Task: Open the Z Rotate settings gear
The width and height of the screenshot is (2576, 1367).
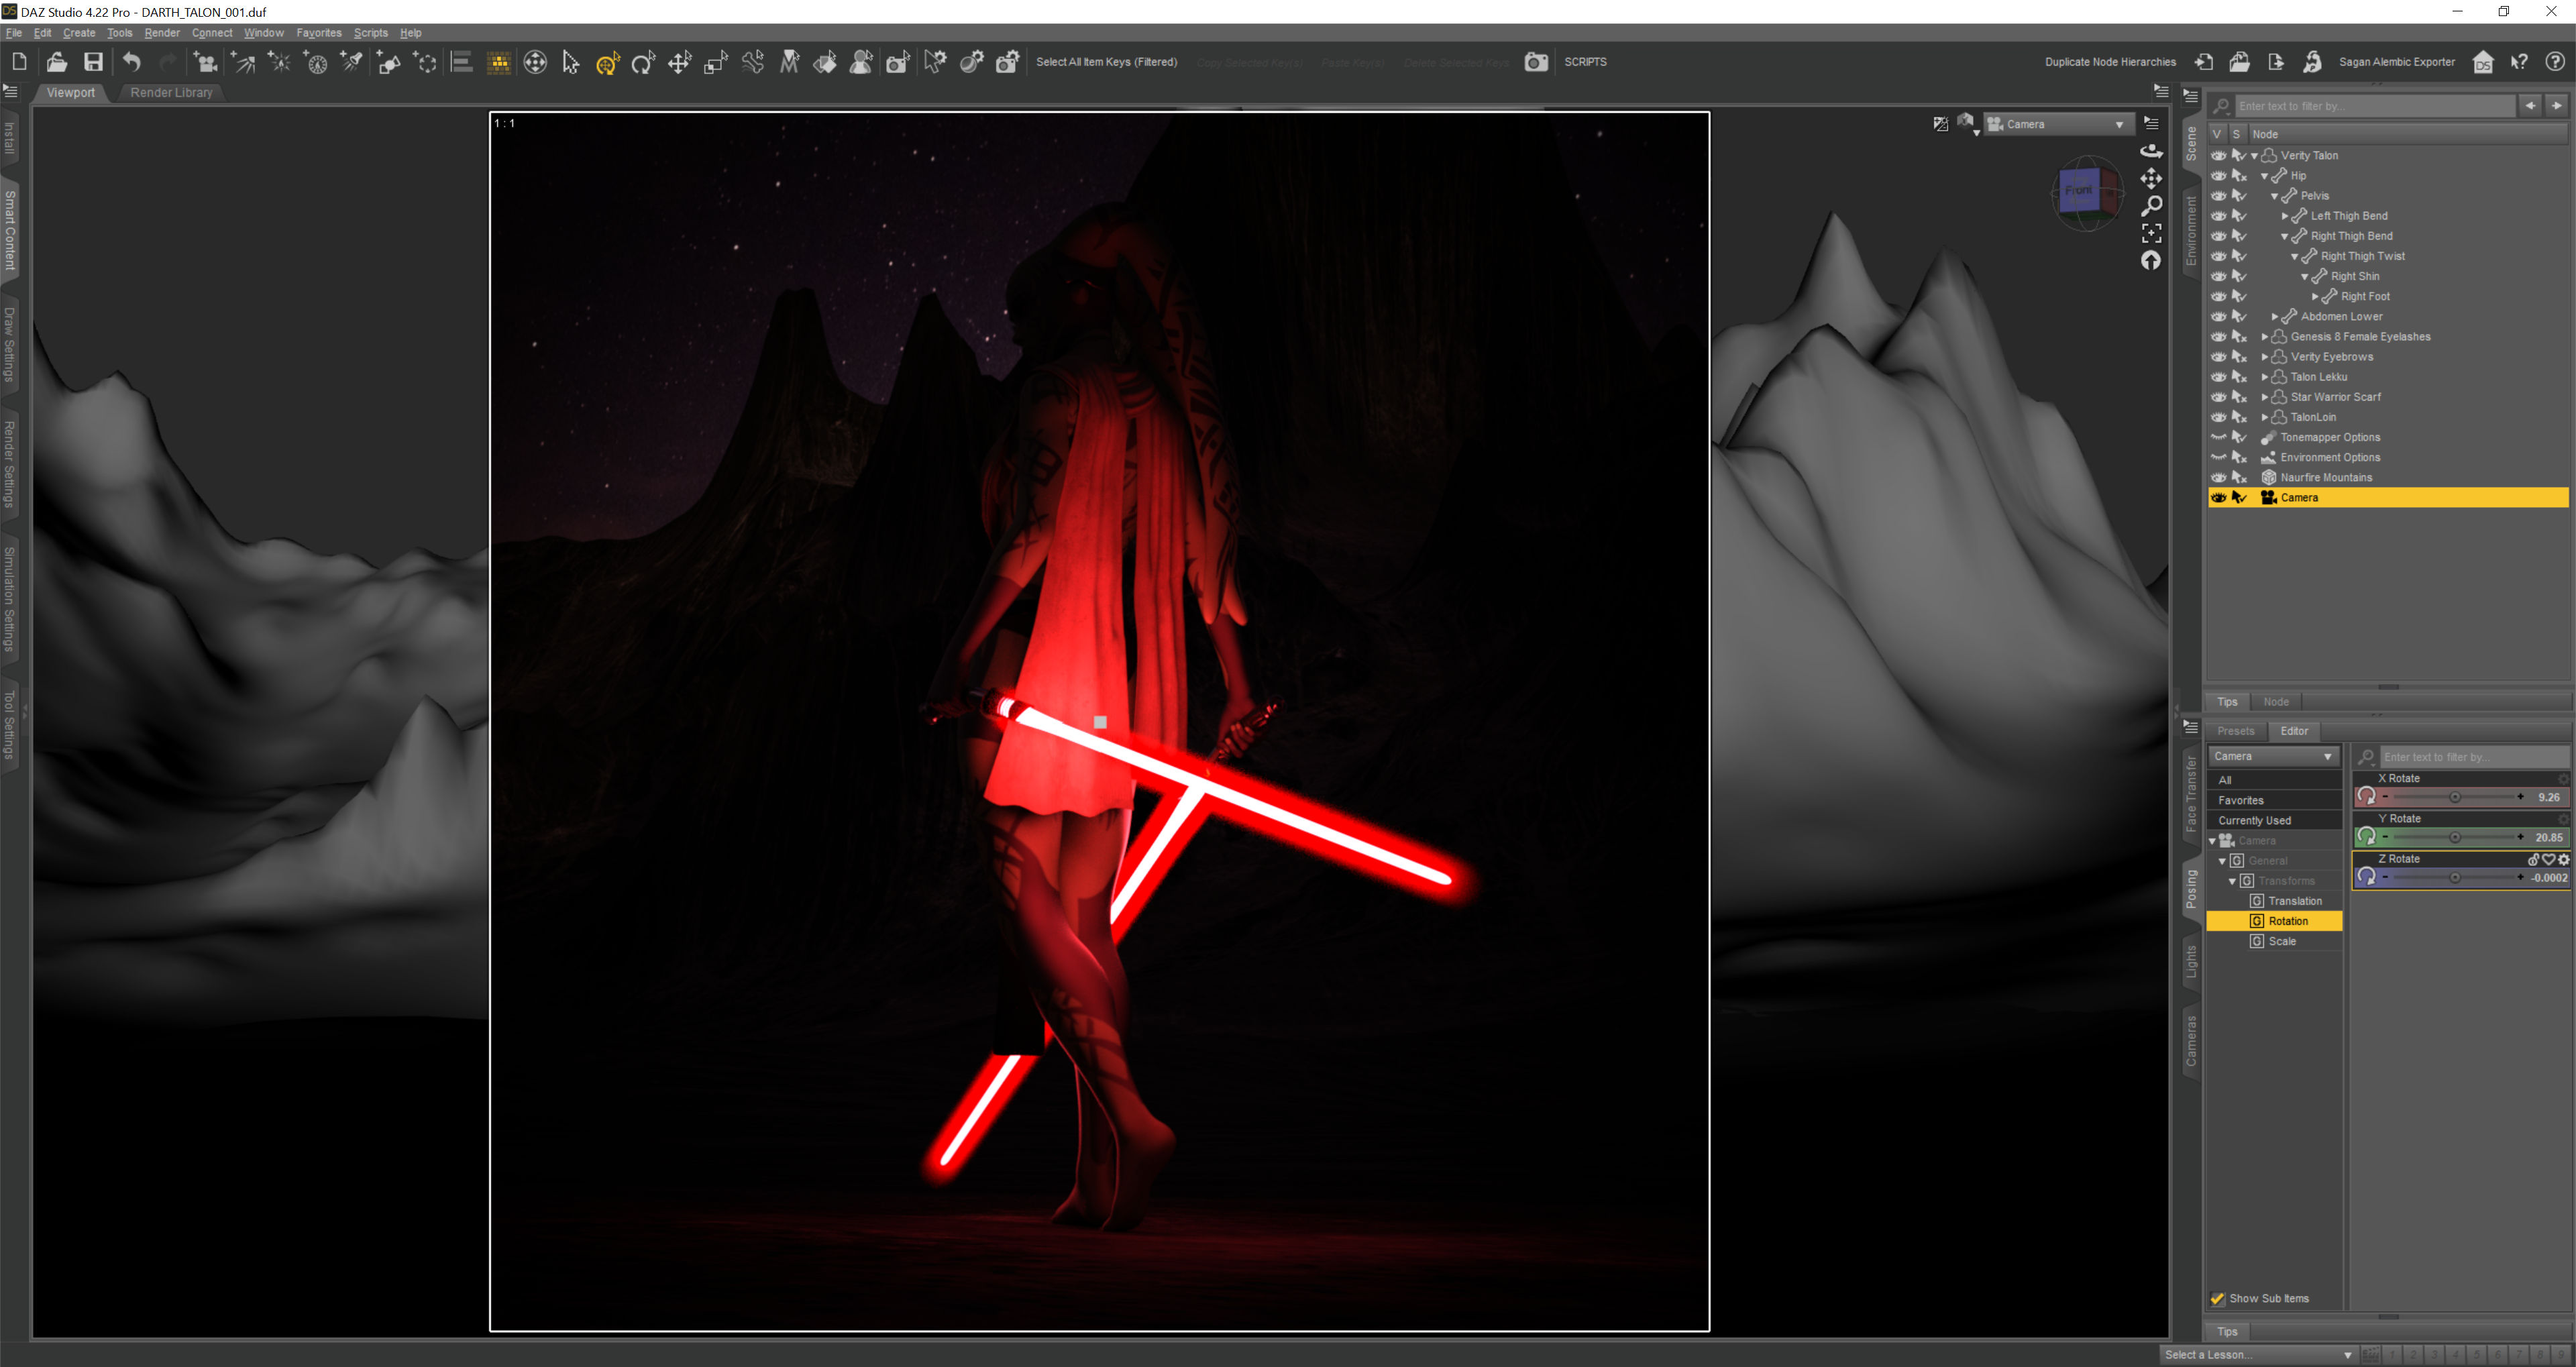Action: [2563, 859]
